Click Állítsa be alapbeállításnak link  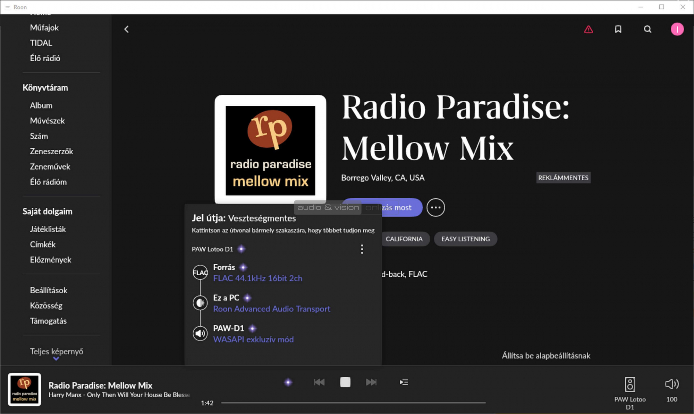[x=546, y=355]
